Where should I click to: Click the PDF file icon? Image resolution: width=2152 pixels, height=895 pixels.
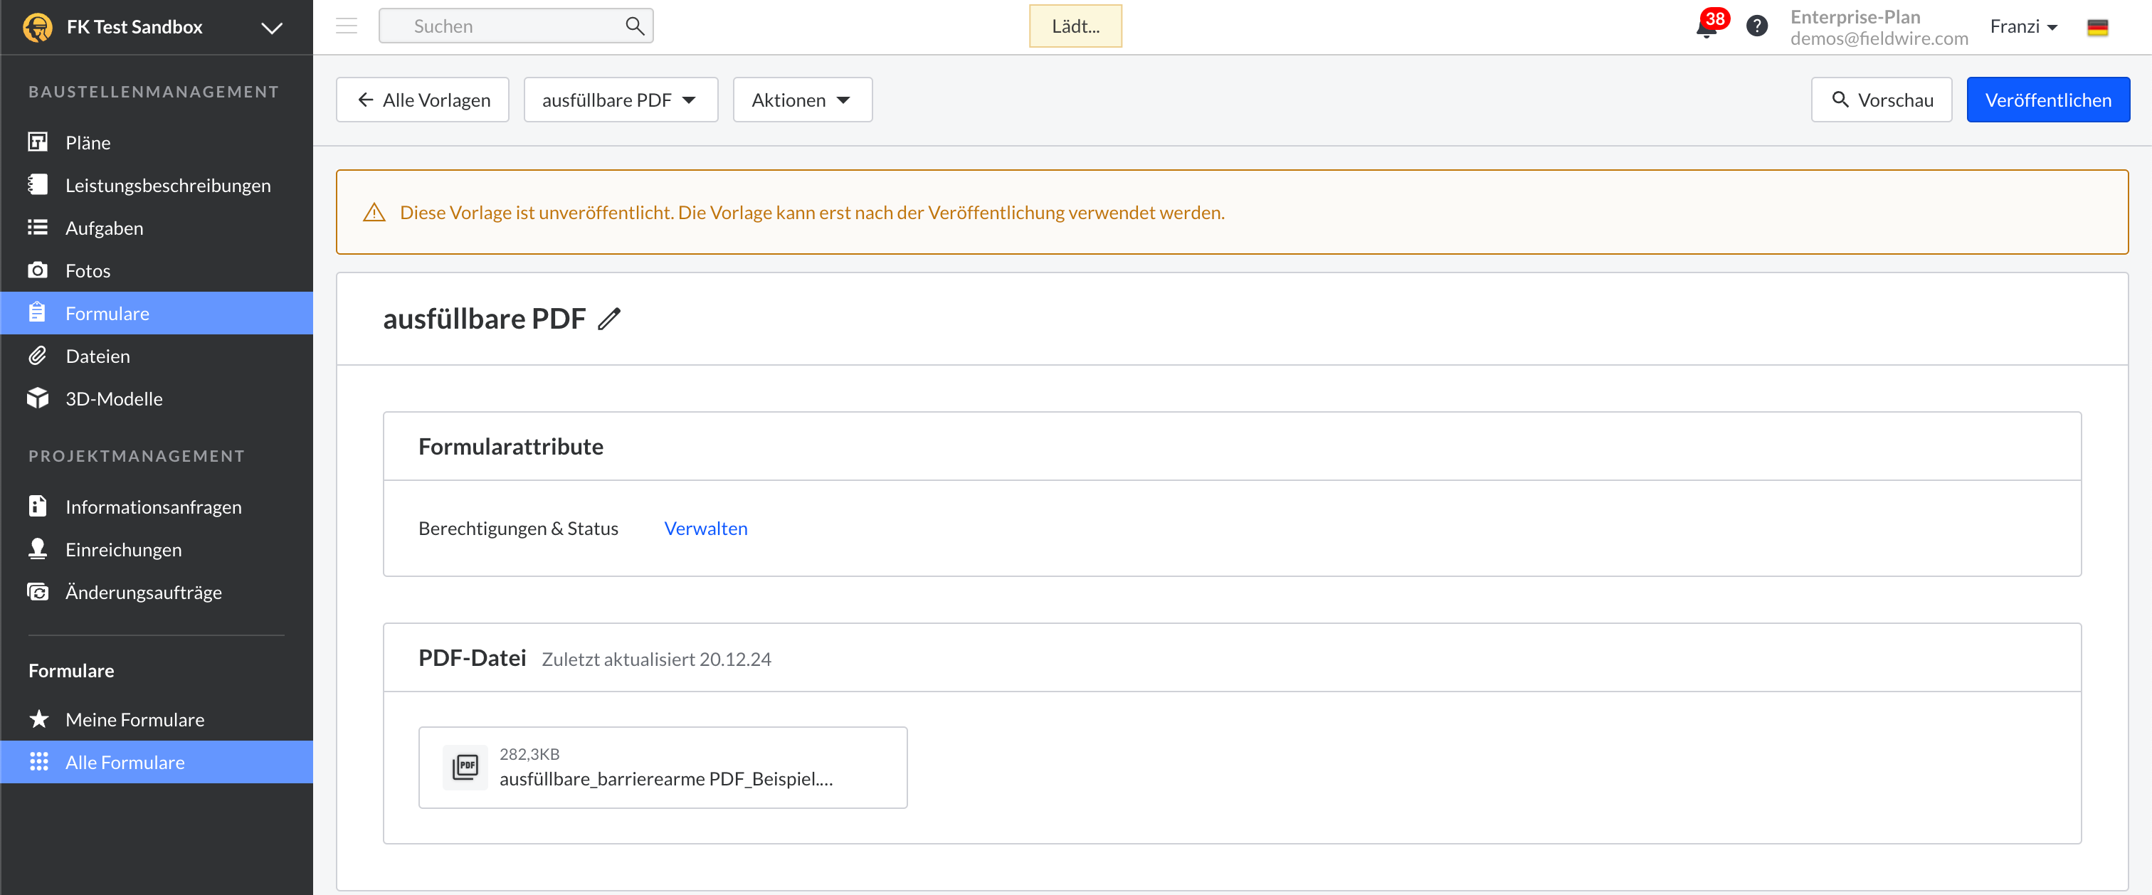[x=465, y=766]
